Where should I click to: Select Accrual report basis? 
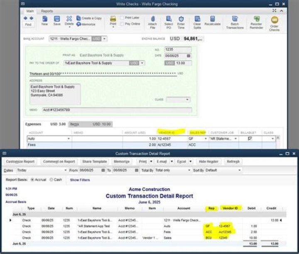[32, 180]
